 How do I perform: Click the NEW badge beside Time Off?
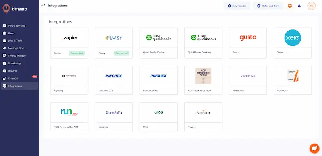(35, 76)
